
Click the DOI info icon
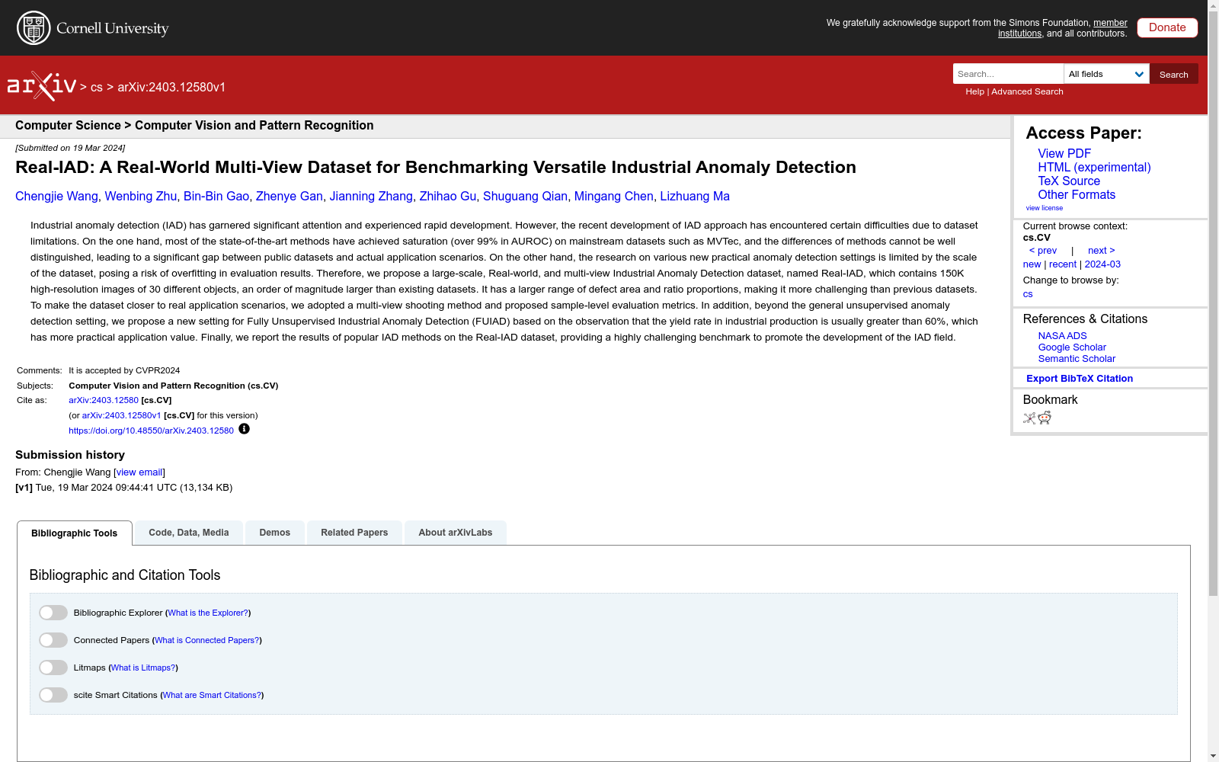[244, 429]
